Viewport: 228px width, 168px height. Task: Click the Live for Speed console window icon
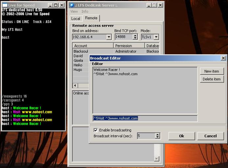(5, 5)
